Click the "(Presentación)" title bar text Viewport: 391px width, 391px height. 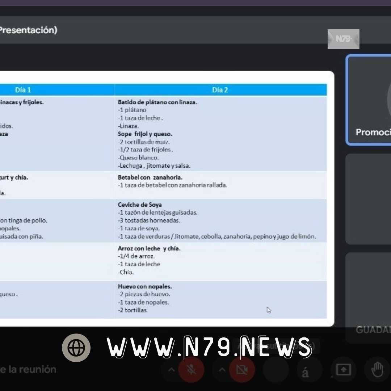[x=28, y=30]
